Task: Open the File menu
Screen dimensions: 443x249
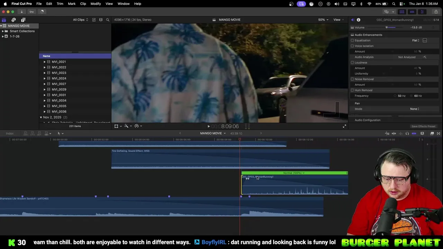Action: coord(39,4)
